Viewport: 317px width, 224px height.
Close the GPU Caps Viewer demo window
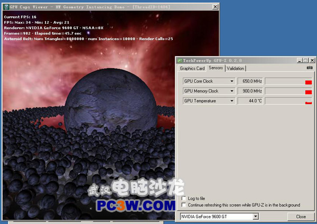click(x=215, y=6)
